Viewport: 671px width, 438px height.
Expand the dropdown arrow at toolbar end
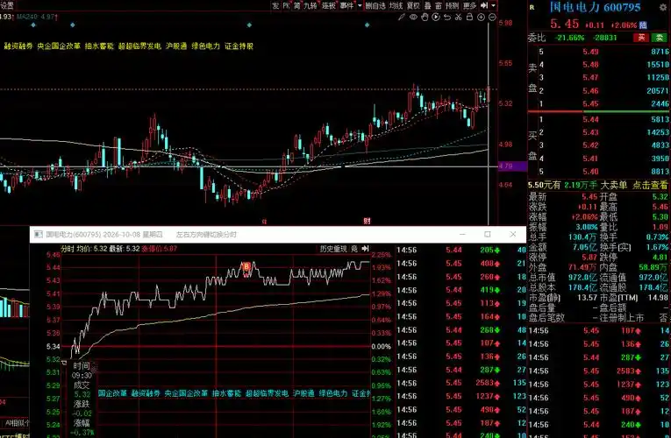[x=494, y=5]
